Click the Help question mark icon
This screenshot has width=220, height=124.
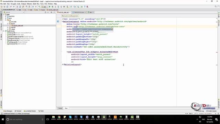pos(85,7)
